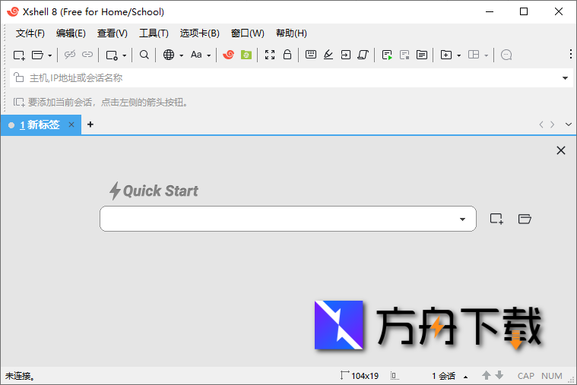The height and width of the screenshot is (385, 577).
Task: Click the lock icon in address bar
Action: pos(19,77)
